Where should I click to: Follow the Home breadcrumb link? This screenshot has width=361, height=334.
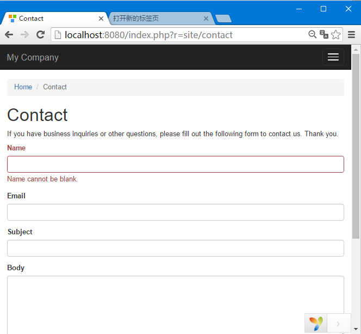[x=23, y=87]
